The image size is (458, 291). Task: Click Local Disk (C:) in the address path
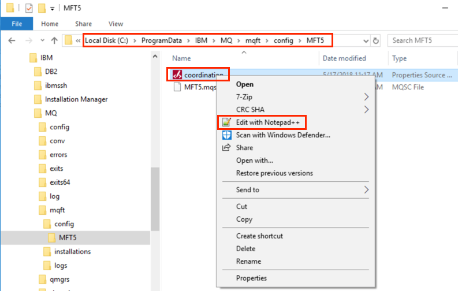click(107, 40)
